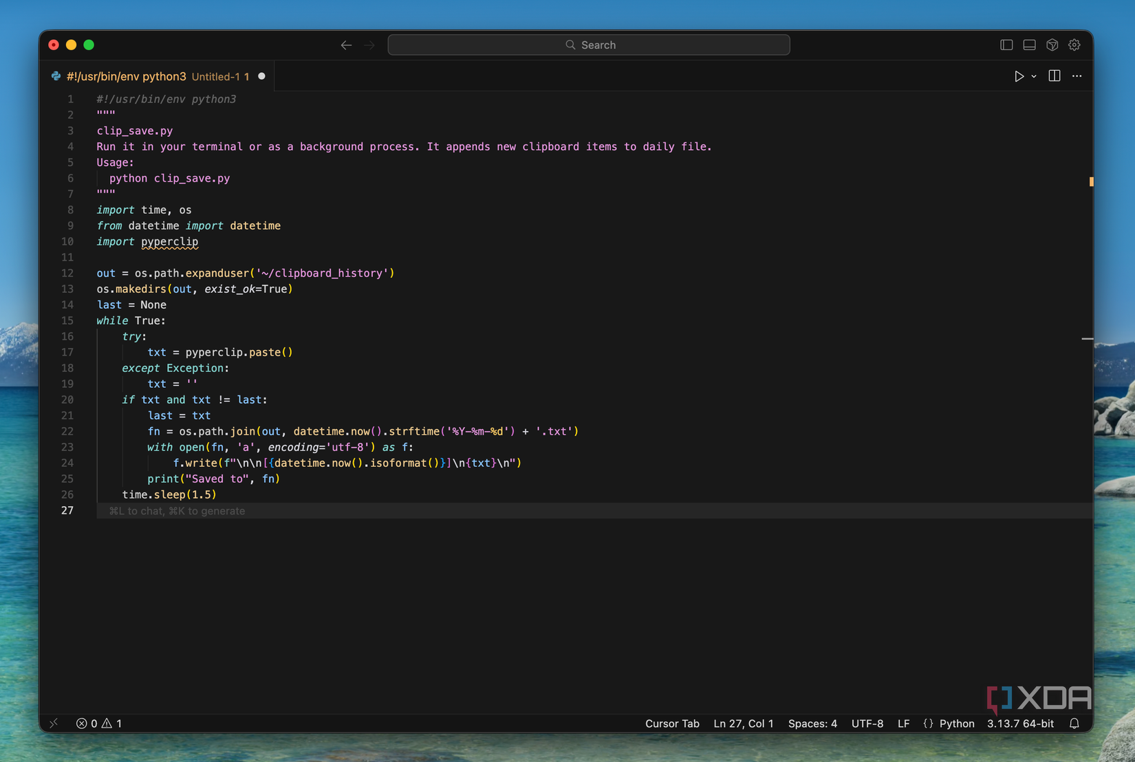Open settings via the gear icon

(x=1074, y=44)
